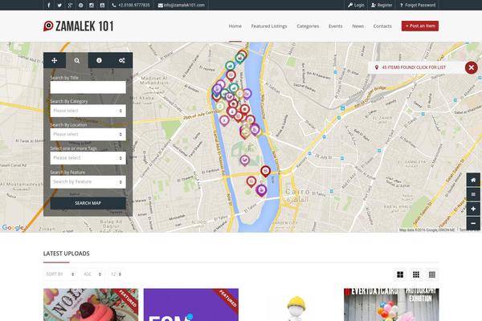Click Forgot Password link
Viewport: 482px width, 321px height.
point(418,5)
